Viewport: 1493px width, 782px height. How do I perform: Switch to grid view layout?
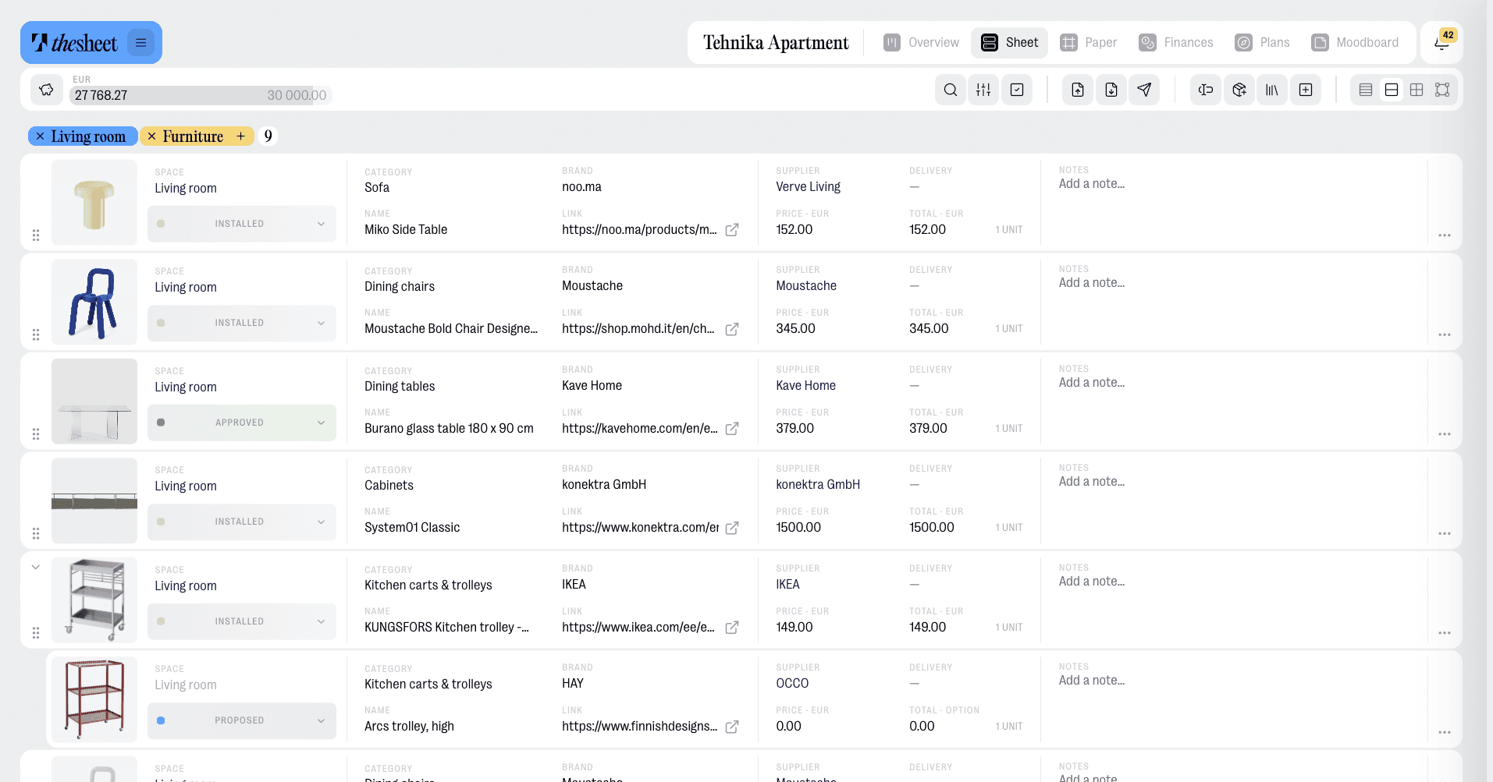[1417, 90]
